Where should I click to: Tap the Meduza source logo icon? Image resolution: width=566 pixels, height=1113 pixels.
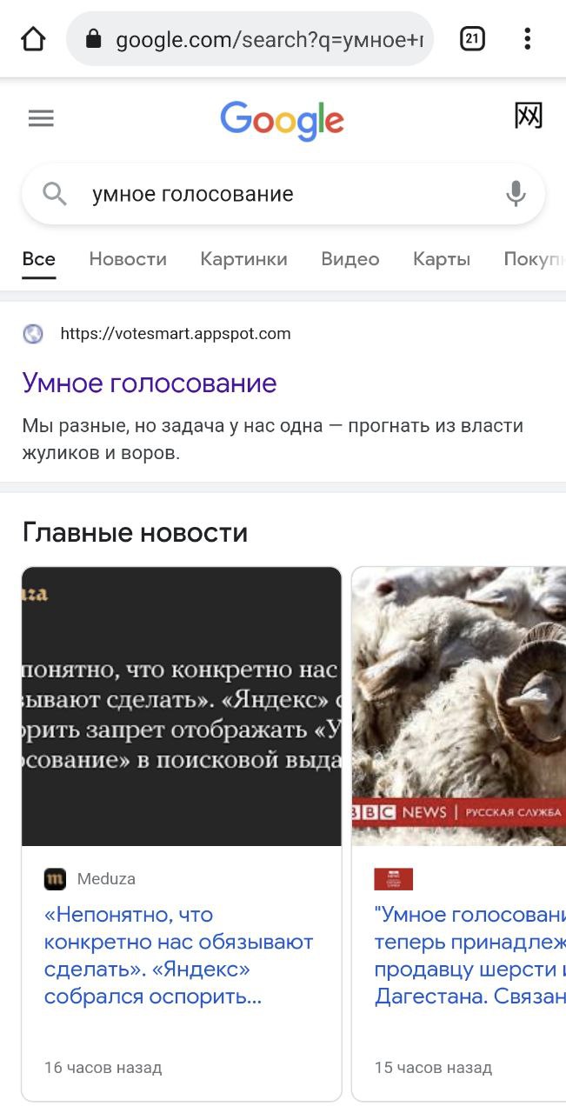click(55, 879)
